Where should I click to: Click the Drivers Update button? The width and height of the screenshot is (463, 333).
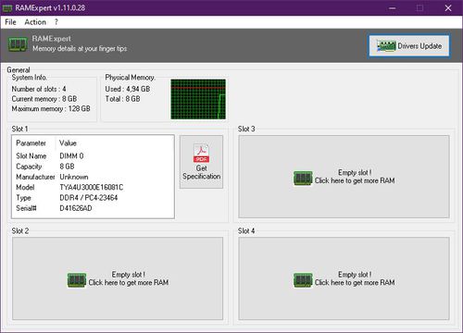pyautogui.click(x=409, y=45)
